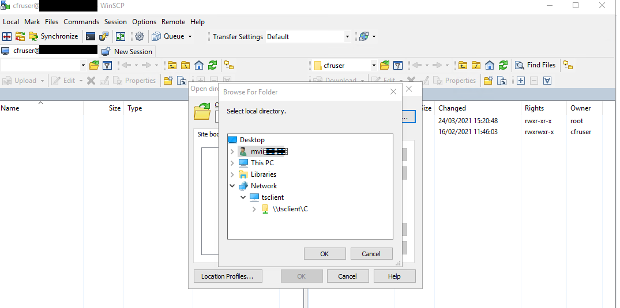Viewport: 620px width, 308px height.
Task: Open the Commands menu
Action: click(x=81, y=22)
